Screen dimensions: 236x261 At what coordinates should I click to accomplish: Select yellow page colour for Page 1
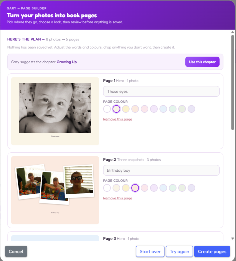[x=126, y=109]
